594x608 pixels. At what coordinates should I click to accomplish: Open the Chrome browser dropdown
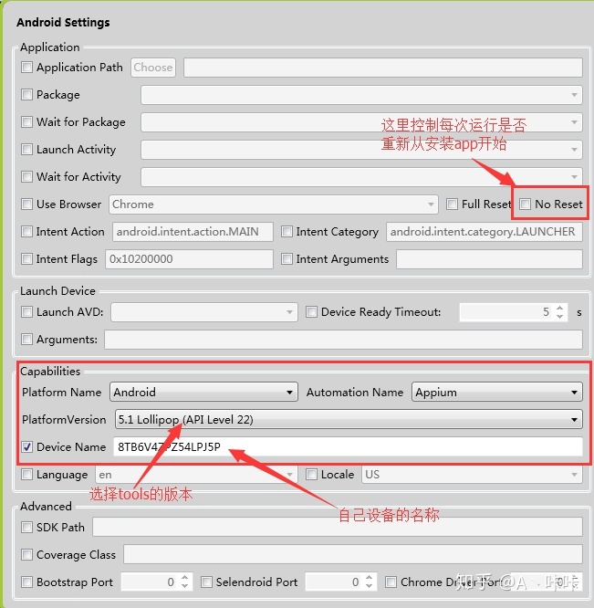pyautogui.click(x=274, y=204)
